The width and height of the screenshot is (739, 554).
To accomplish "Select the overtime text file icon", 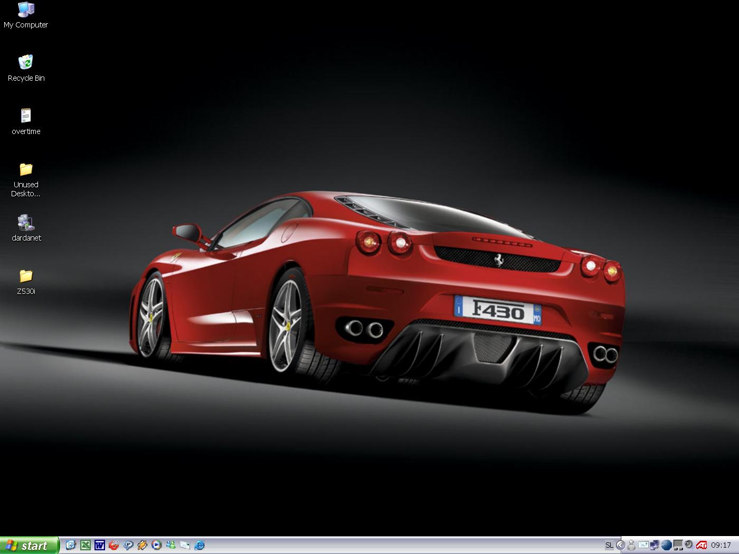I will point(26,121).
